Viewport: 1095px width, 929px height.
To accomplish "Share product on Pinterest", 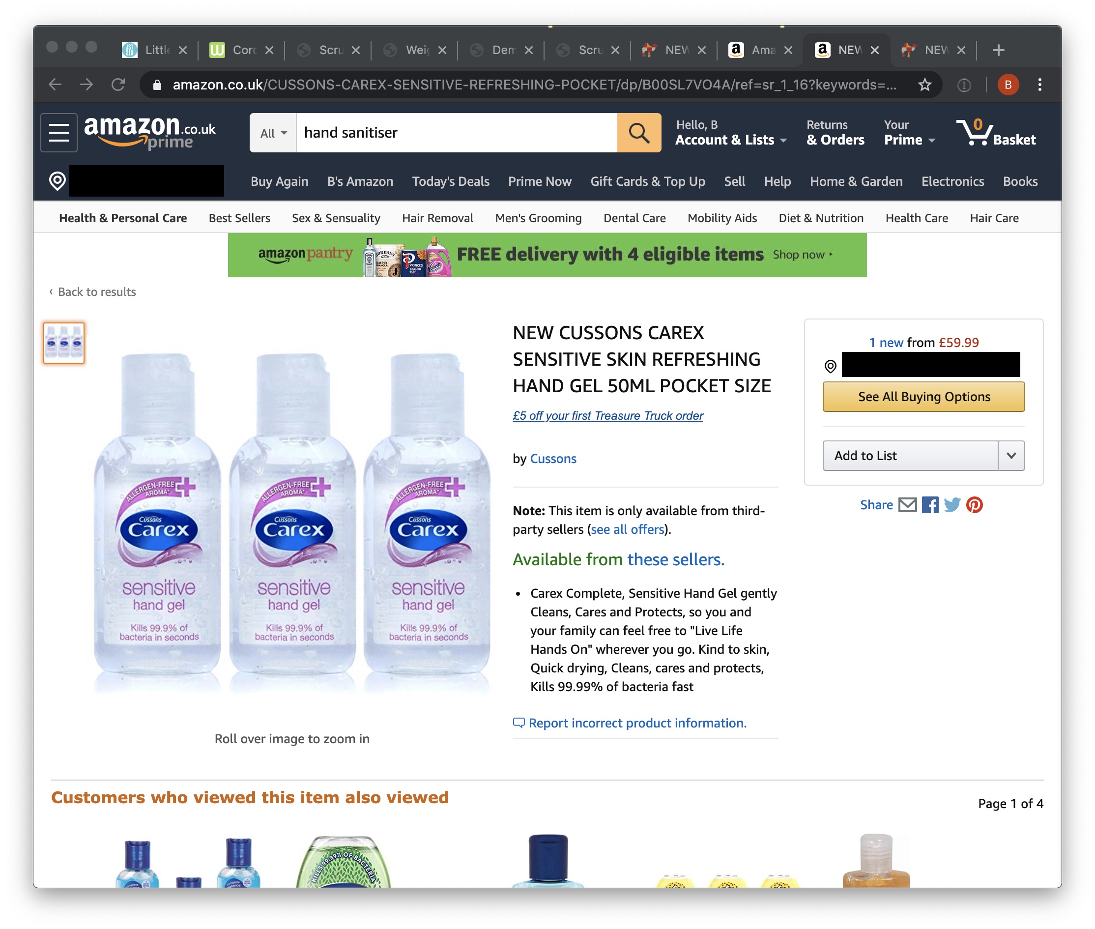I will (975, 505).
